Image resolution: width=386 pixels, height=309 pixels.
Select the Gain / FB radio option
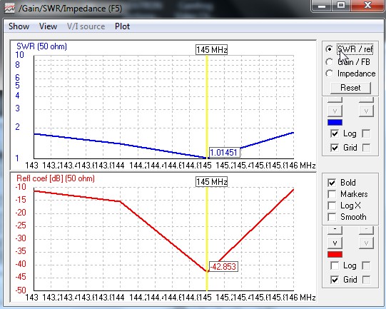[329, 61]
